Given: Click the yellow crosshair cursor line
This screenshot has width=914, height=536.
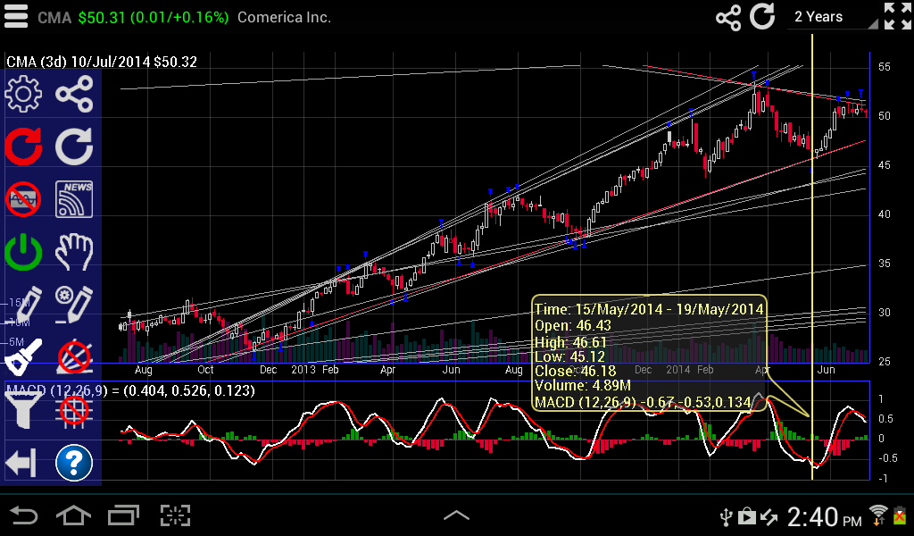Looking at the screenshot, I should click(x=812, y=256).
